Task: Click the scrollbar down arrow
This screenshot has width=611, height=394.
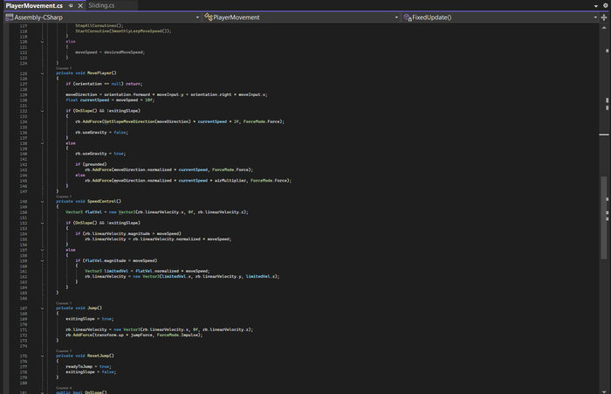Action: tap(605, 390)
